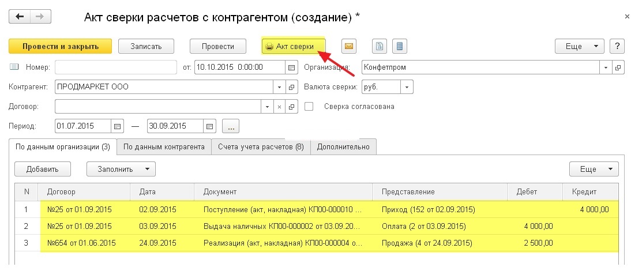The image size is (631, 271).
Task: Go back with the left arrow button
Action: 19,17
